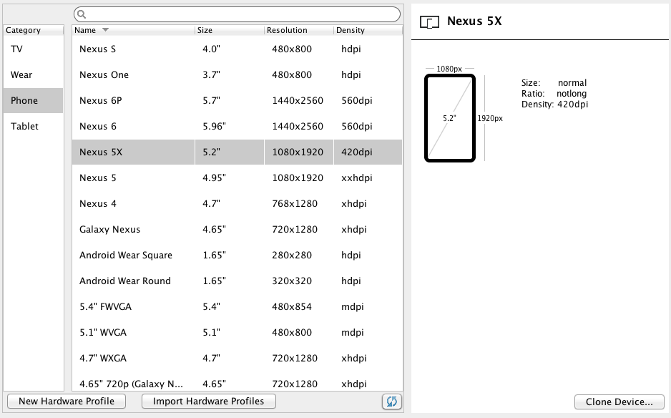Click New Hardware Profile button
Viewport: 671px width, 418px height.
(67, 402)
